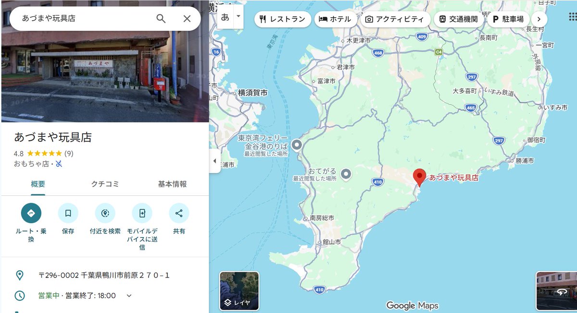This screenshot has width=577, height=313.
Task: Share the store using the 共有 icon
Action: (178, 212)
